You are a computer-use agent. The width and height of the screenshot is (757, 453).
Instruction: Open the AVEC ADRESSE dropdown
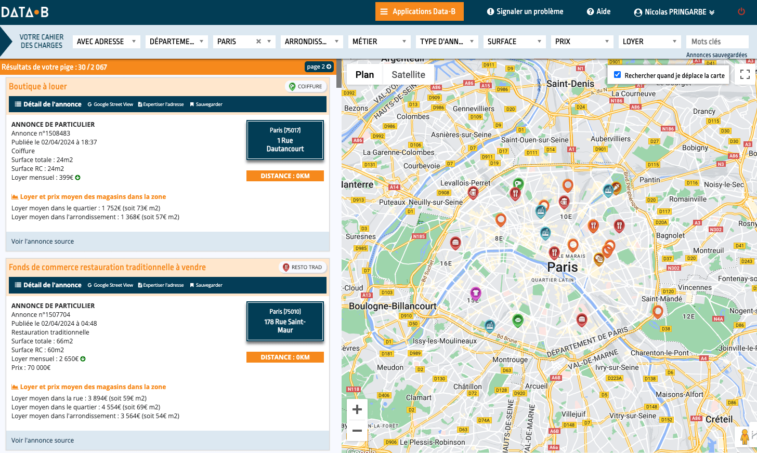coord(107,42)
